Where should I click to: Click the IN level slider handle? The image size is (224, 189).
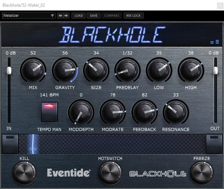(9, 71)
